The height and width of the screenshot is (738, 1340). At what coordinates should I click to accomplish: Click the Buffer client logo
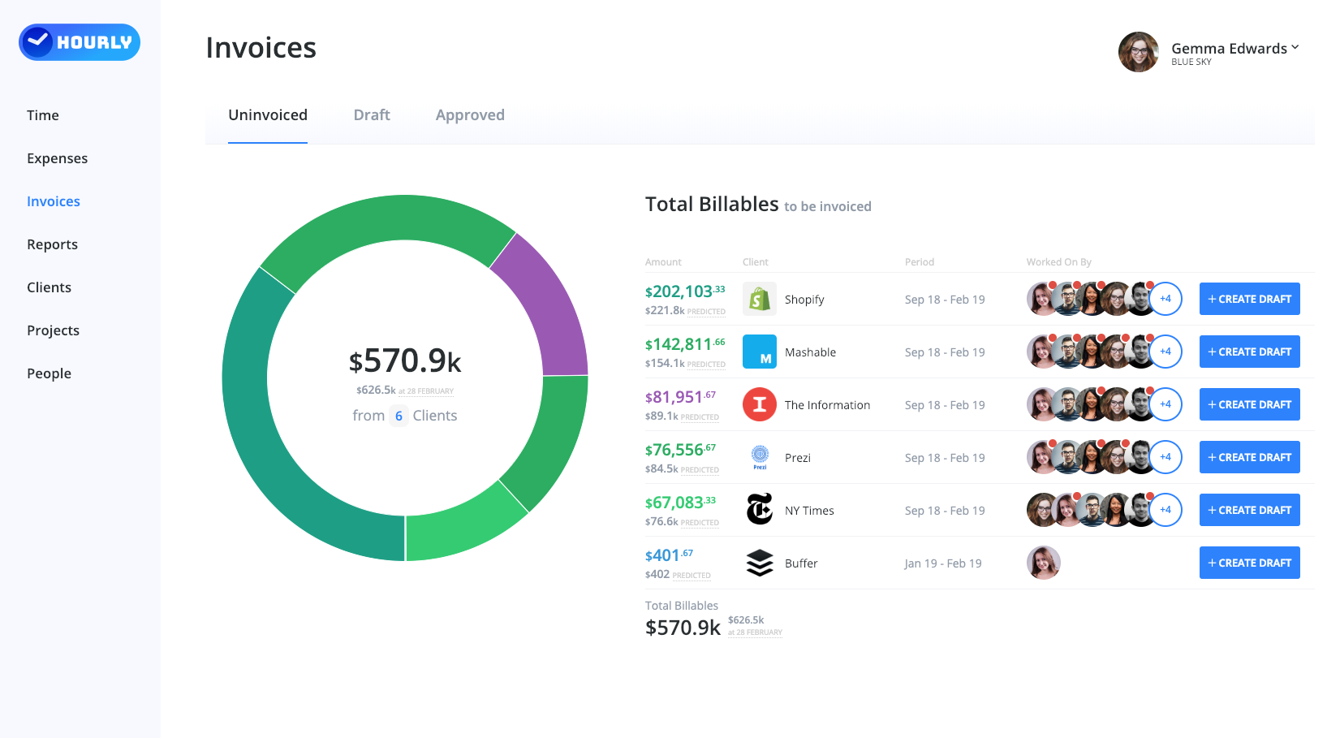click(x=760, y=563)
